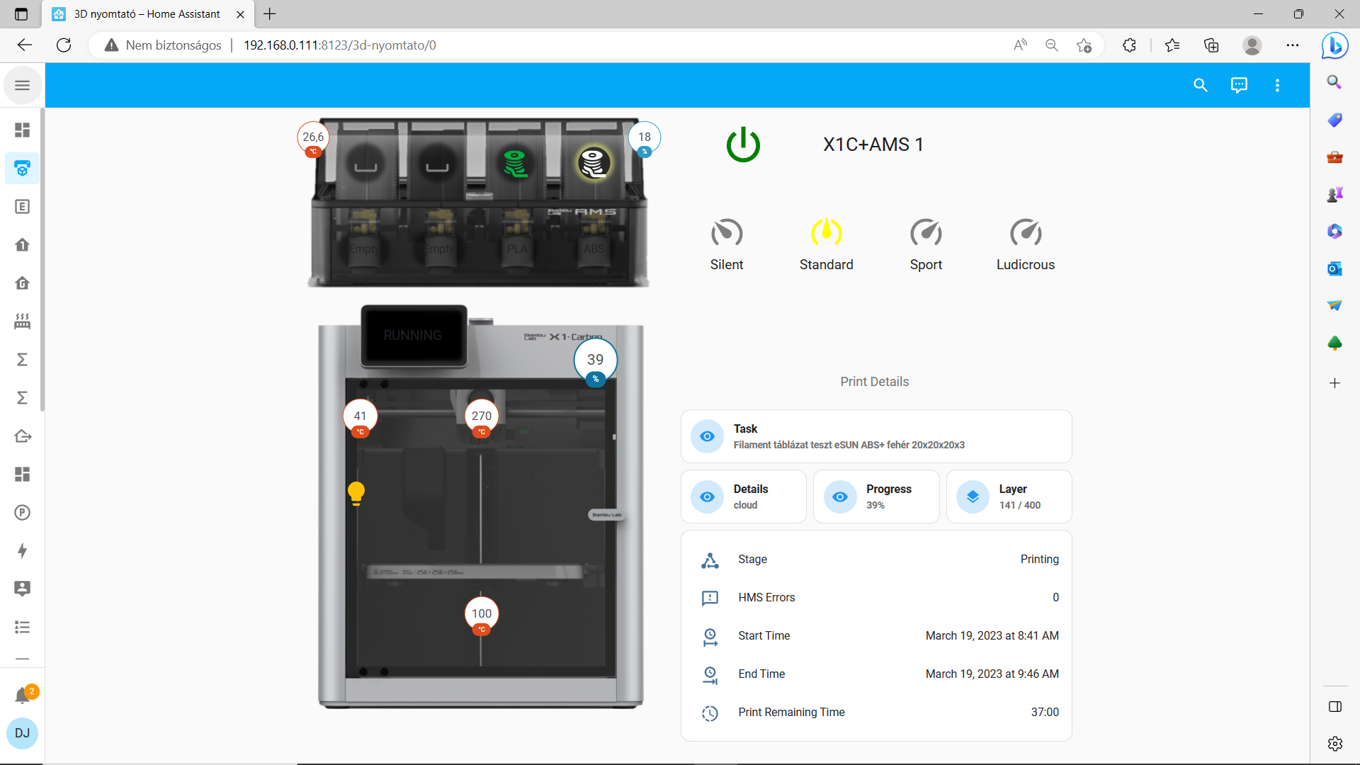Image resolution: width=1360 pixels, height=765 pixels.
Task: Open the HMS Errors row
Action: (876, 598)
